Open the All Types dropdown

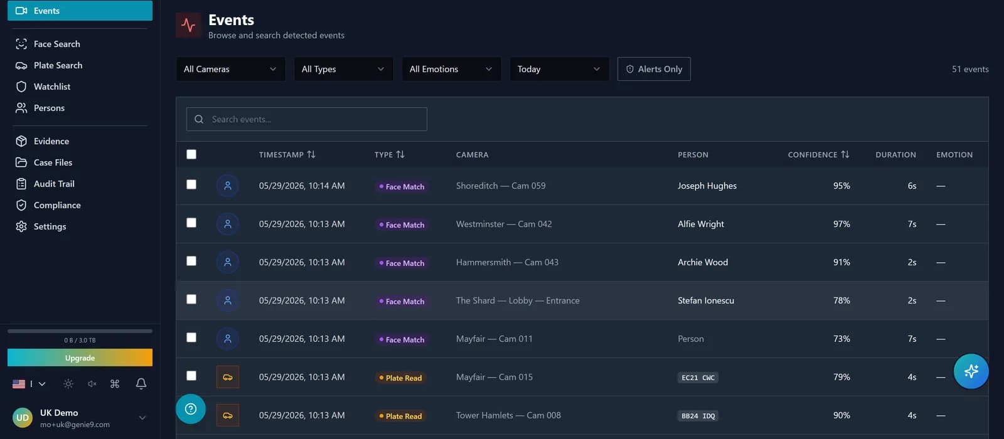pos(343,69)
